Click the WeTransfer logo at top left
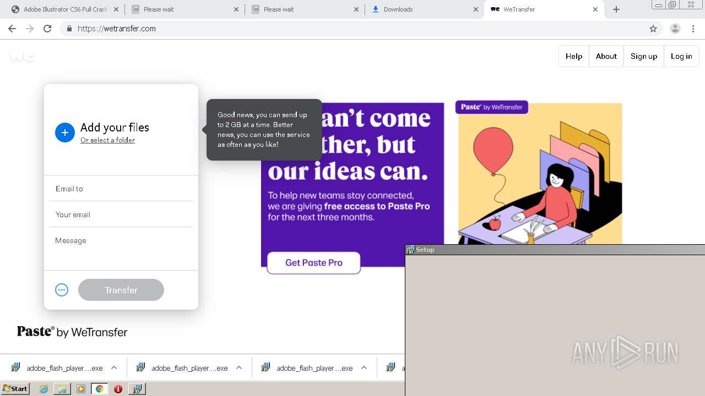The height and width of the screenshot is (396, 705). [23, 56]
